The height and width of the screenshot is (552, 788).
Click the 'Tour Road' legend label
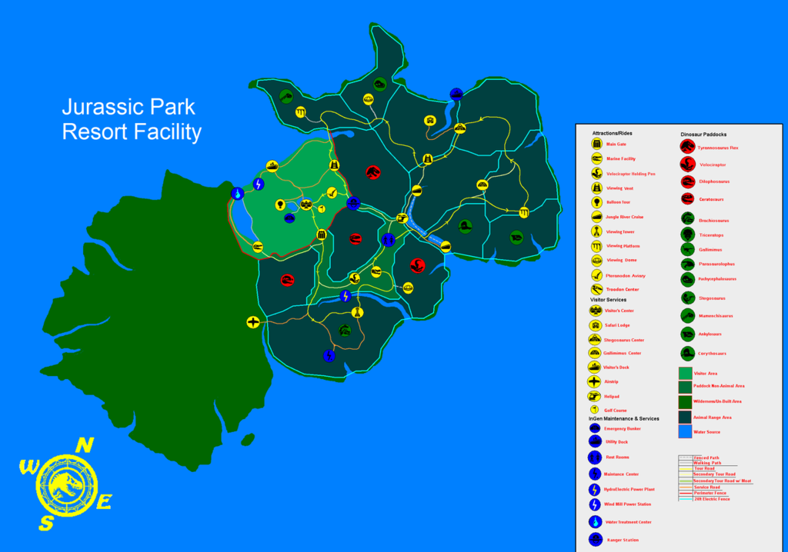point(704,468)
